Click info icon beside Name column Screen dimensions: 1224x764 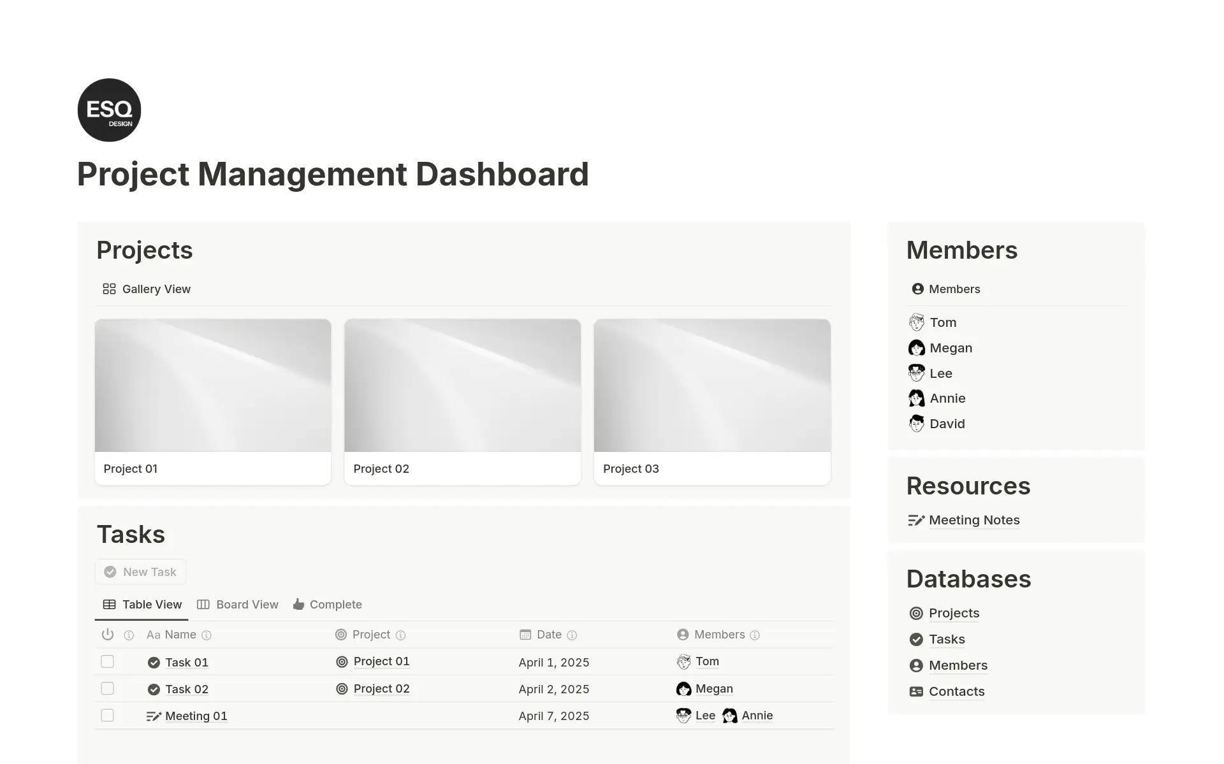coord(207,635)
